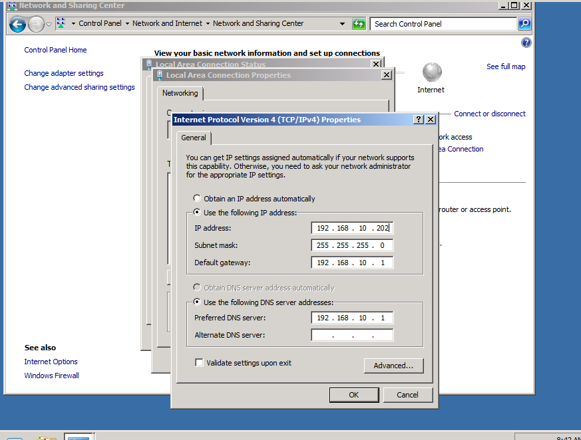Click the Subnet mask field

[352, 245]
